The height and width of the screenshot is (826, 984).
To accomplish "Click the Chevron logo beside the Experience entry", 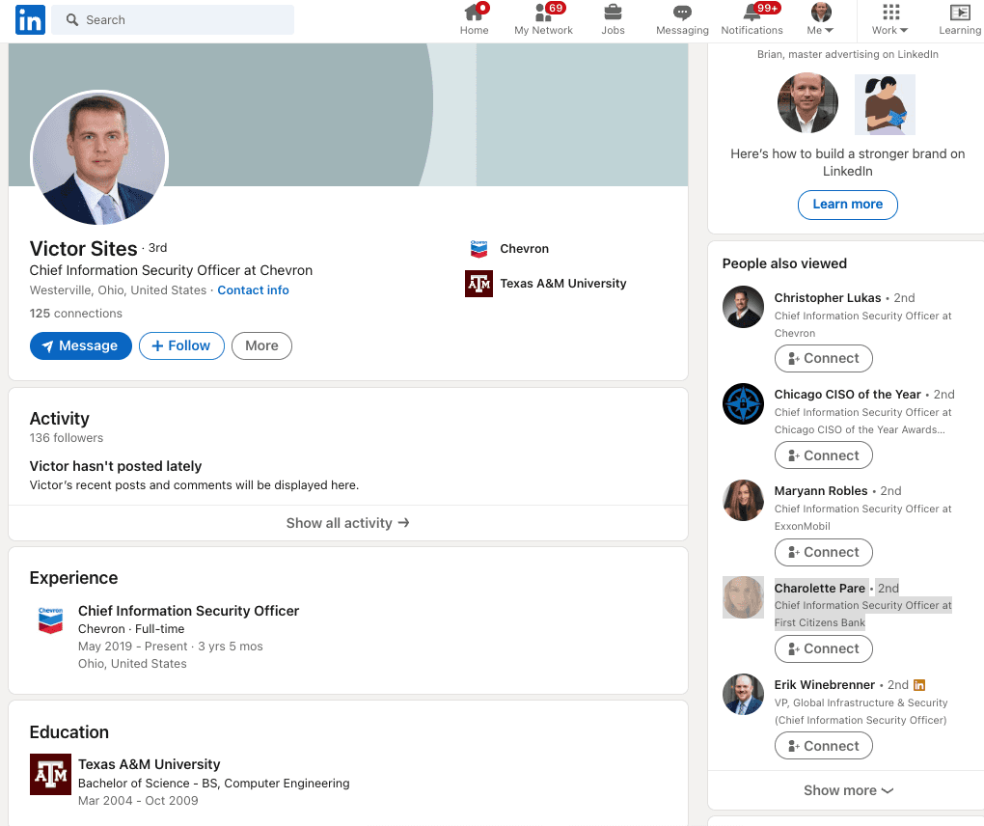I will tap(50, 620).
